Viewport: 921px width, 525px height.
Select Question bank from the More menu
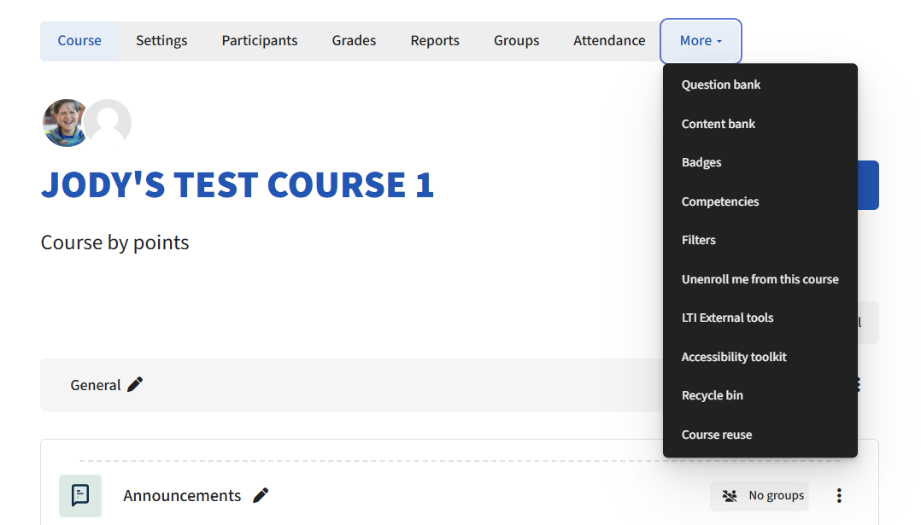(x=720, y=85)
